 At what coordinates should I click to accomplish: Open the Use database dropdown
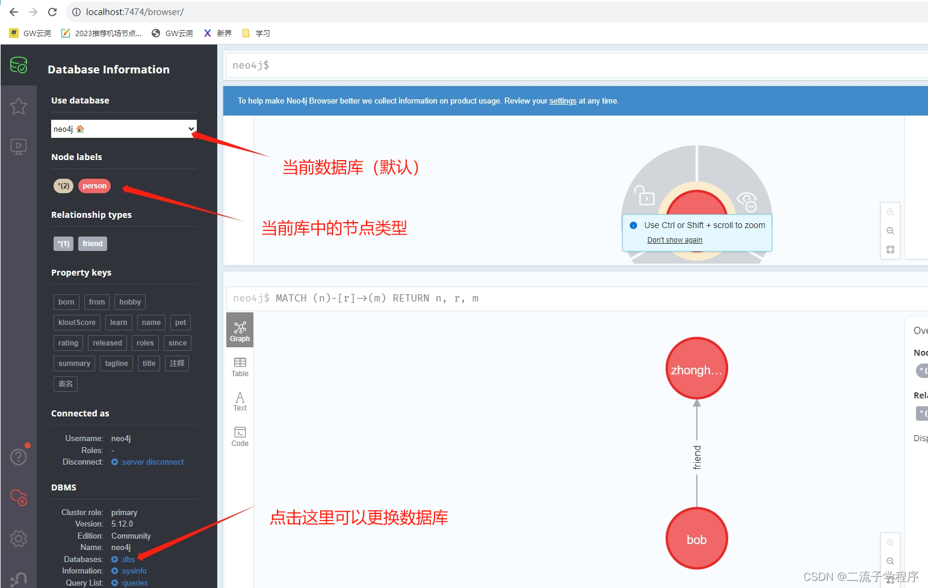pos(123,128)
